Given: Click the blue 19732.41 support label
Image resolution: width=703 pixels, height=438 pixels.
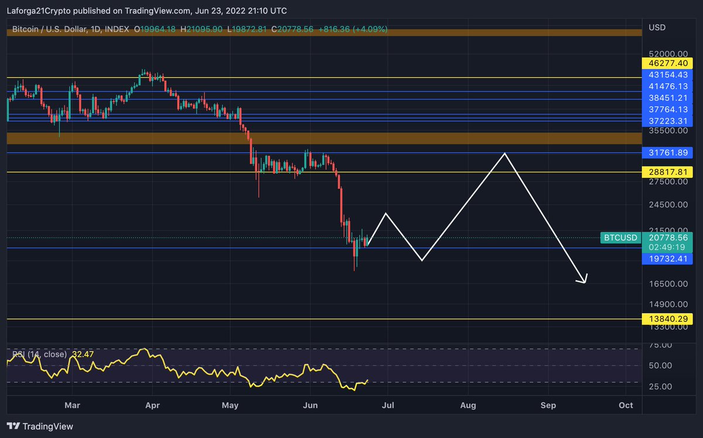Looking at the screenshot, I should point(667,258).
